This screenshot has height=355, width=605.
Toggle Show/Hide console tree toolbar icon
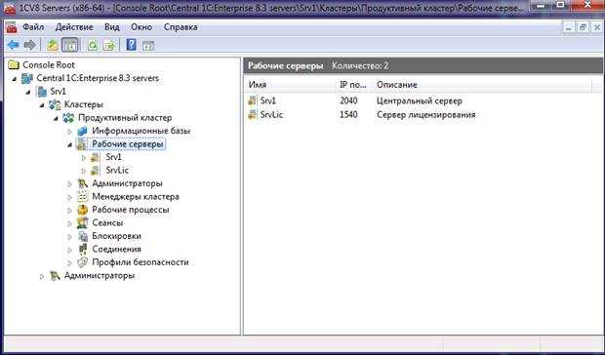70,46
